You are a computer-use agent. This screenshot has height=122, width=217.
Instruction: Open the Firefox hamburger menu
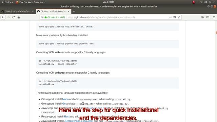coord(214,17)
